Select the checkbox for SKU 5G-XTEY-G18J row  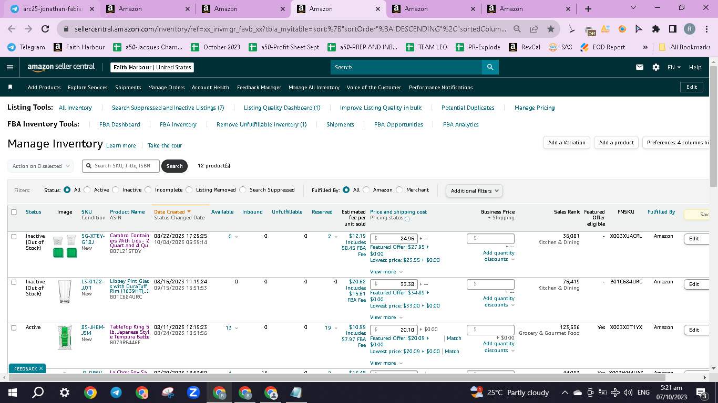click(x=14, y=237)
